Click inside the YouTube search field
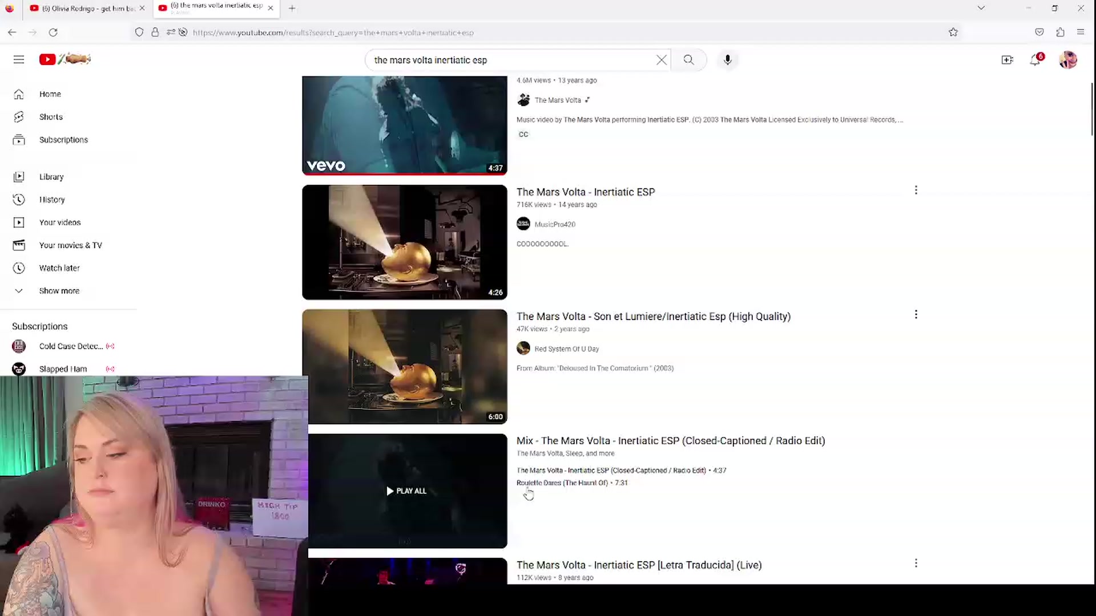 pos(511,60)
